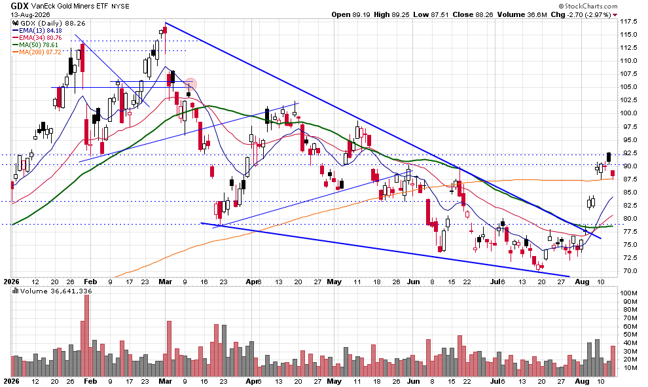Click the 100M volume axis label
The height and width of the screenshot is (387, 648).
tap(628, 293)
